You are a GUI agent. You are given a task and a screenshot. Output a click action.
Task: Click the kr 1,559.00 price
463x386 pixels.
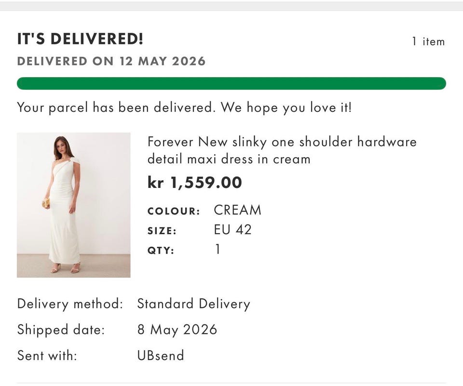194,182
